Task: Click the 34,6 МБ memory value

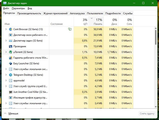Action: [98, 35]
